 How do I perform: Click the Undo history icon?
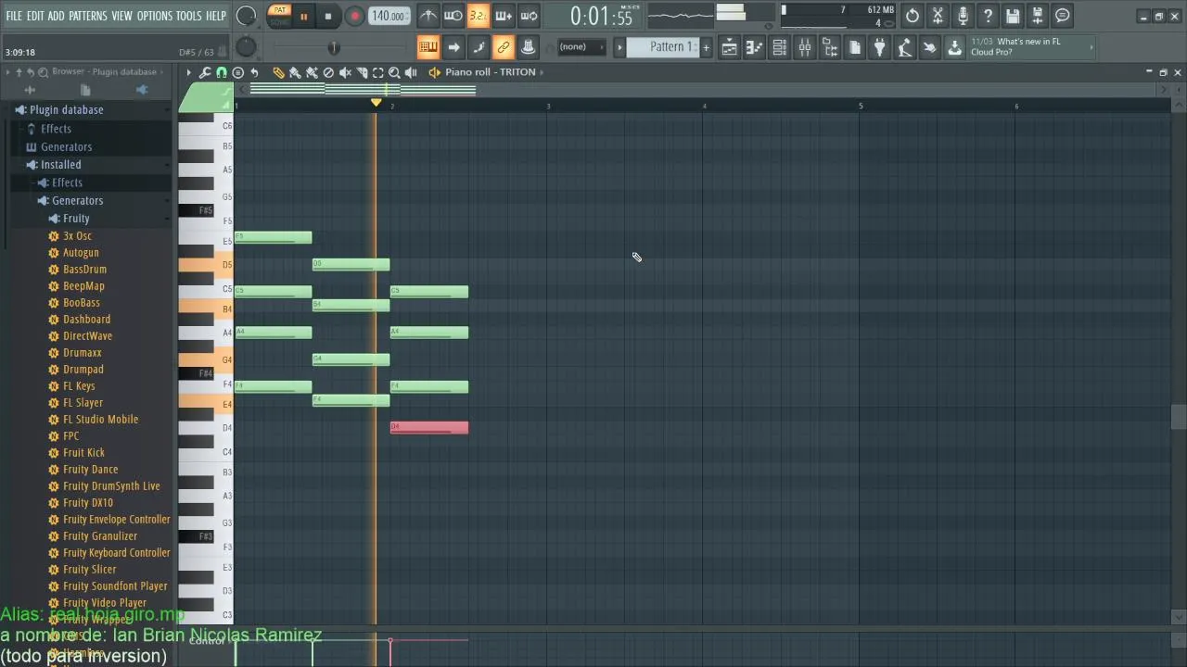tap(913, 16)
